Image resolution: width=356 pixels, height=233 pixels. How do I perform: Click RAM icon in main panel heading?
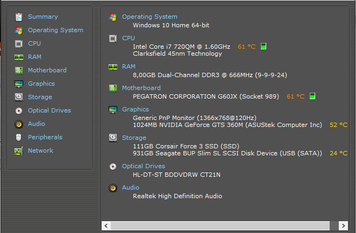[x=113, y=67]
